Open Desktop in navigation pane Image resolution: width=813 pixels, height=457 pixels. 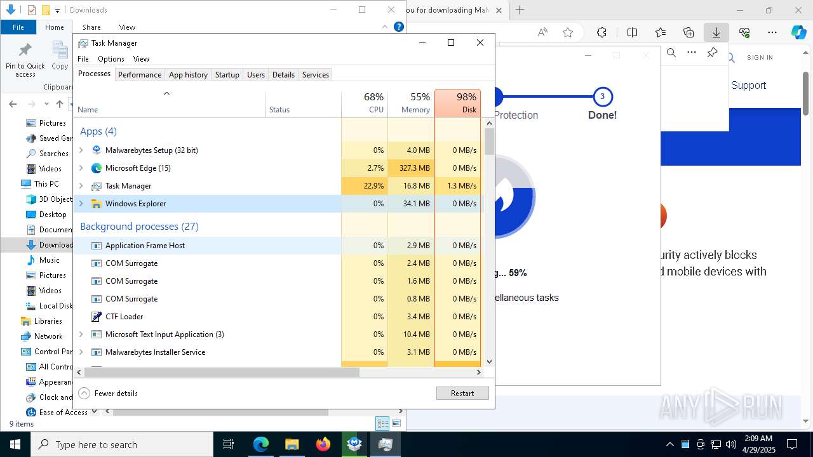pos(46,215)
